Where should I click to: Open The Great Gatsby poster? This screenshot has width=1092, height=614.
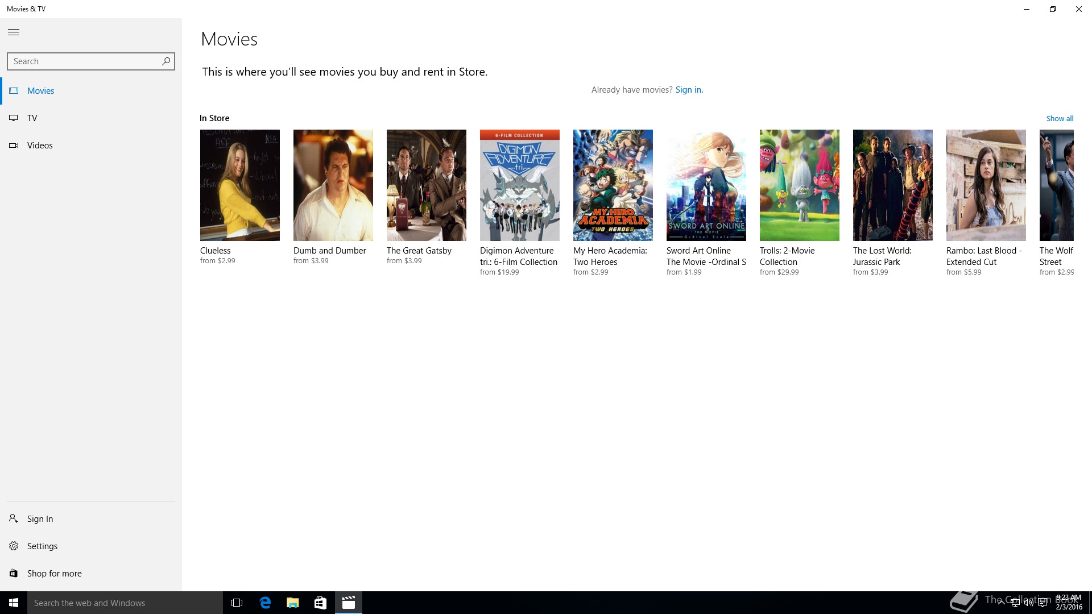point(426,185)
